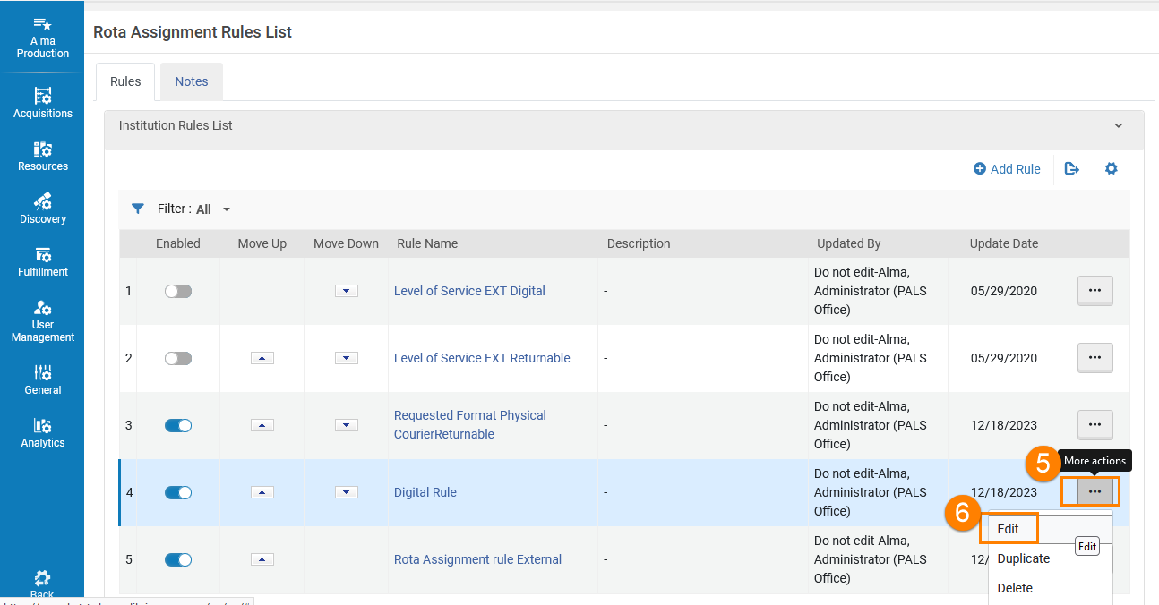
Task: Open the Acquisitions menu icon
Action: point(42,102)
